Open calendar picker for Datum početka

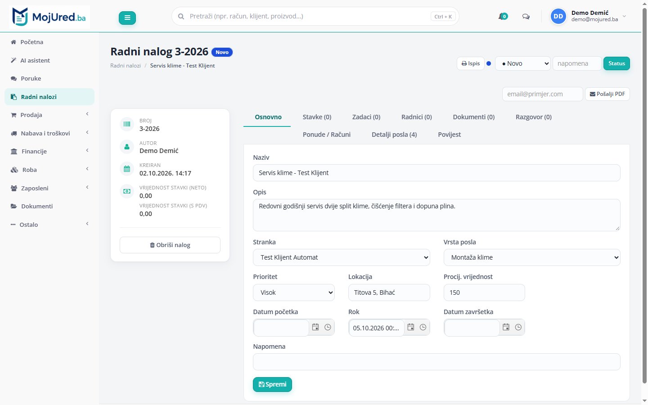pyautogui.click(x=315, y=327)
